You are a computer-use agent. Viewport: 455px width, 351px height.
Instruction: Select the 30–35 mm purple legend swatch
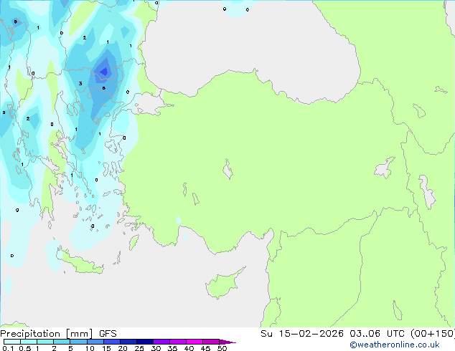161,342
